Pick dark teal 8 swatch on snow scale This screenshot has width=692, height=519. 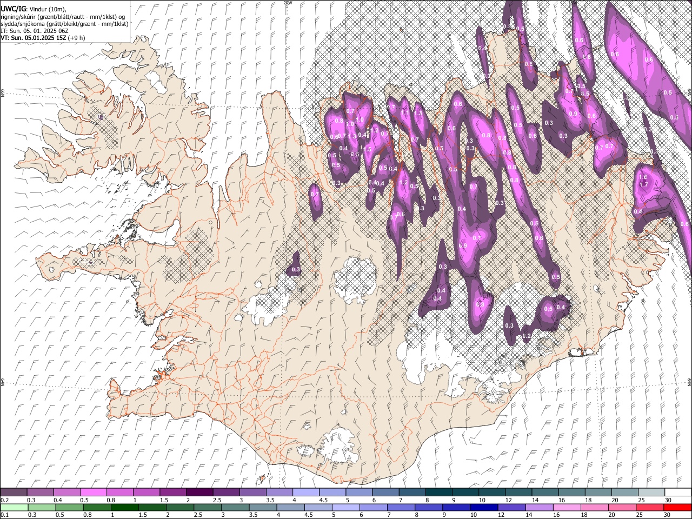click(438, 492)
